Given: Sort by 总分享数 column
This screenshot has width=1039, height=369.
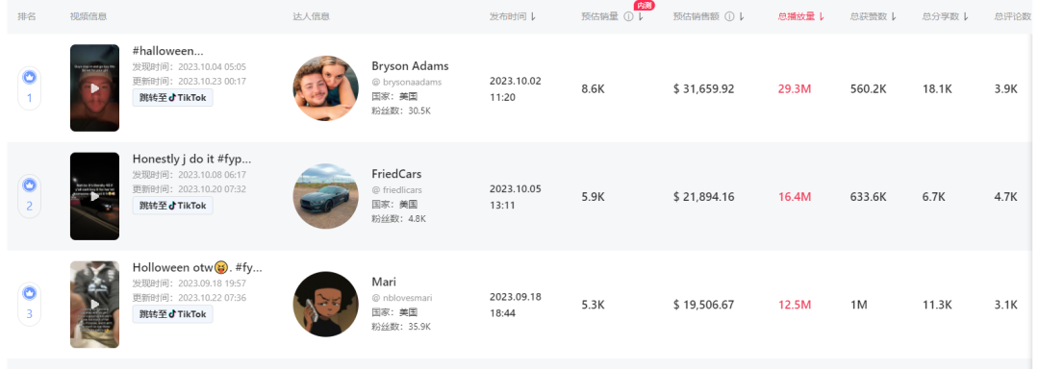Looking at the screenshot, I should tap(946, 16).
